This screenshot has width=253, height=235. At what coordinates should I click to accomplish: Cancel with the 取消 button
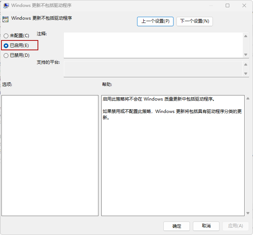click(x=206, y=226)
